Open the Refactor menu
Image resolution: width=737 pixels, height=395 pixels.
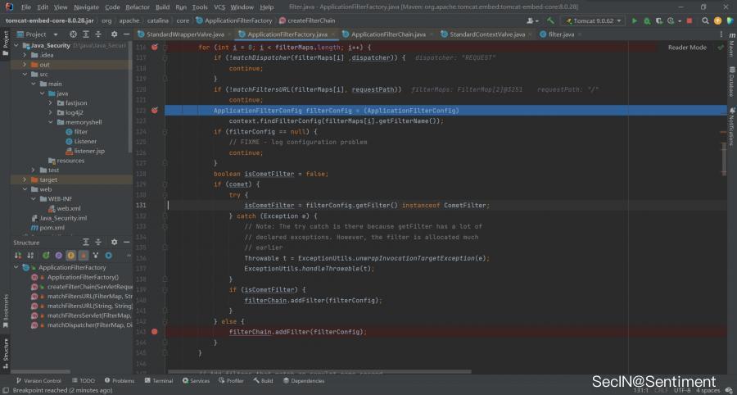[x=135, y=7]
